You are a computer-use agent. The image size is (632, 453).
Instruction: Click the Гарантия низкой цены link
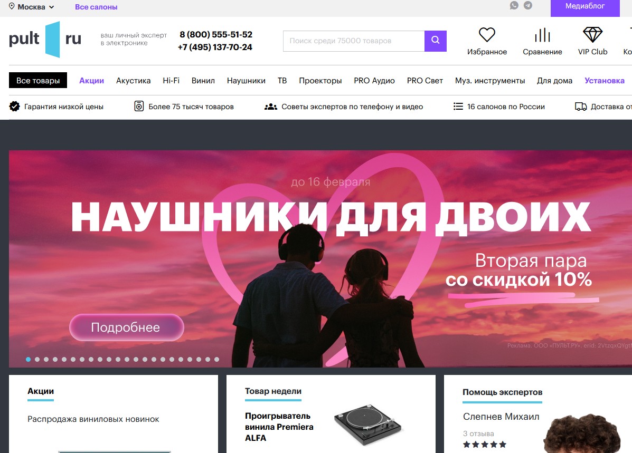click(64, 107)
